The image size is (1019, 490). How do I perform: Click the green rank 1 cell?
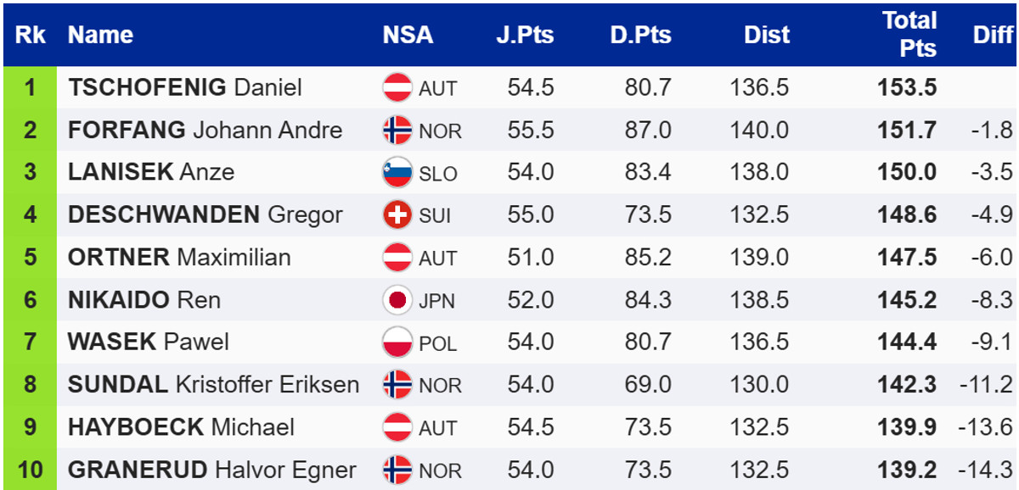pyautogui.click(x=31, y=87)
